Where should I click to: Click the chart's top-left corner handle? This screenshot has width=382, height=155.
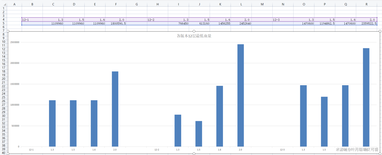8,31
